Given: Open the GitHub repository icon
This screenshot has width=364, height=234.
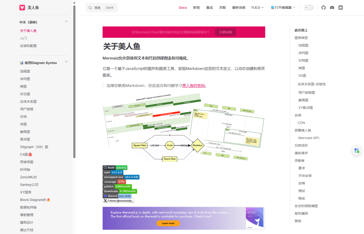Looking at the screenshot, I should (x=323, y=8).
